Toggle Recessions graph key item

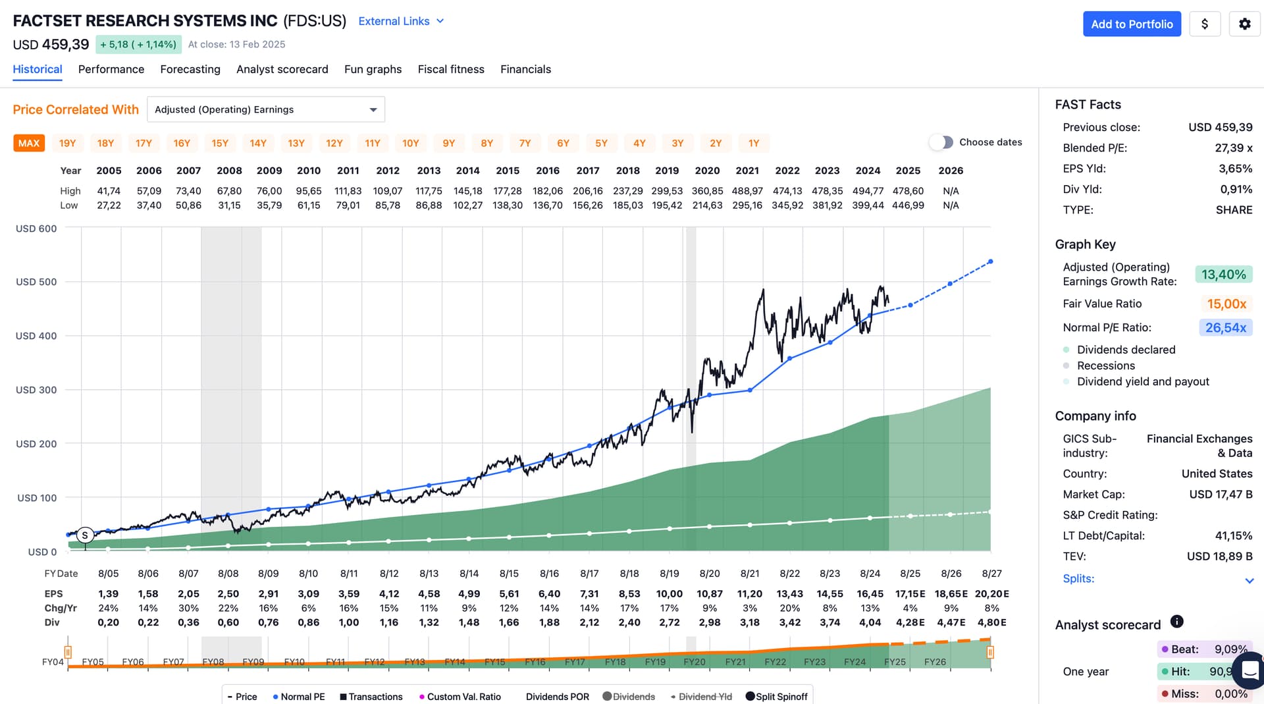pyautogui.click(x=1098, y=366)
